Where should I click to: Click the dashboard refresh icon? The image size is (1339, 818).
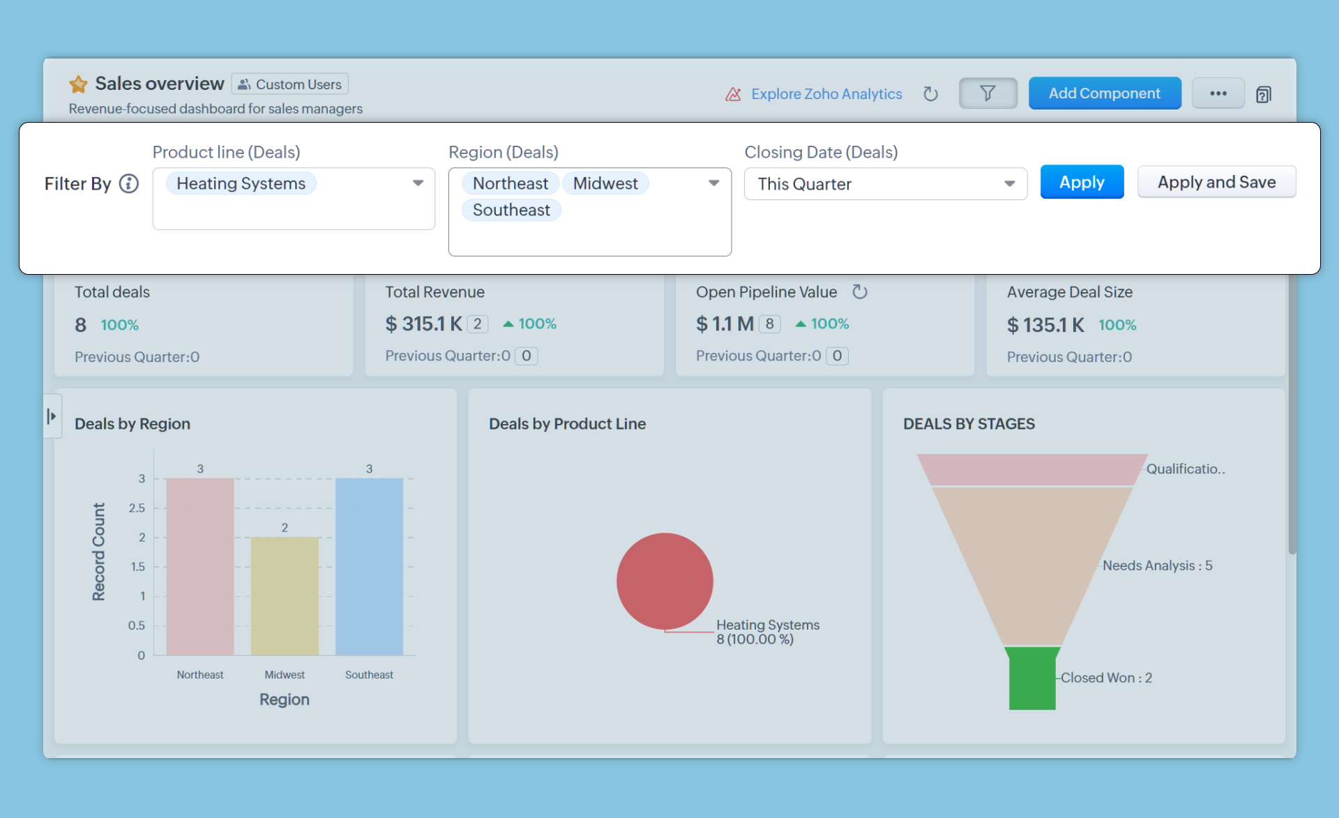pos(930,93)
